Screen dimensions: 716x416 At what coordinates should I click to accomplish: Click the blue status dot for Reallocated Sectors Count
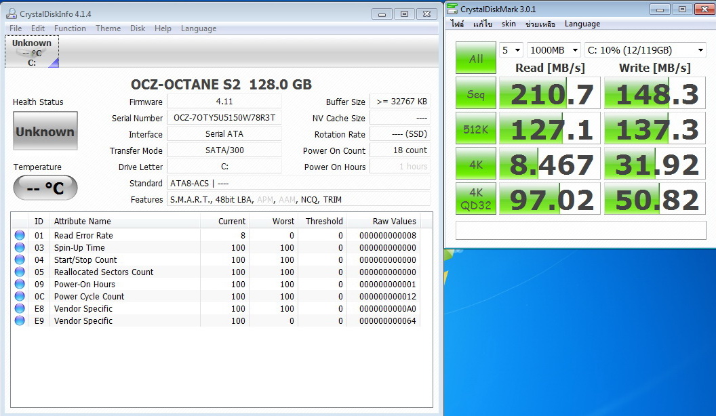click(20, 272)
